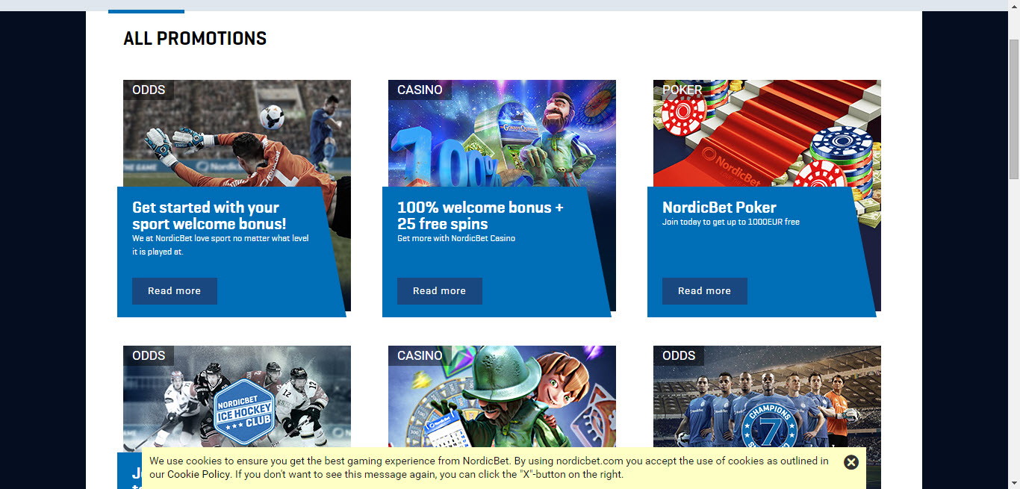Open the Champions 7 football team image
The height and width of the screenshot is (489, 1020).
click(x=767, y=396)
